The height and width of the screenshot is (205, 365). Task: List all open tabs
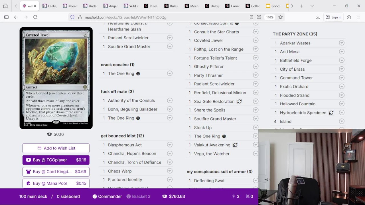(312, 6)
